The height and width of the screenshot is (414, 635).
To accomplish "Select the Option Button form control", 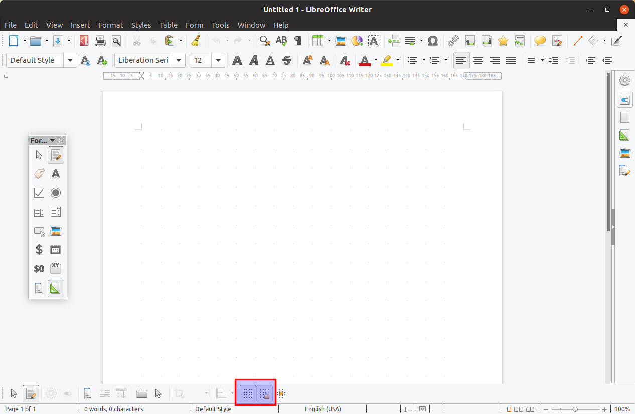I will pos(56,193).
